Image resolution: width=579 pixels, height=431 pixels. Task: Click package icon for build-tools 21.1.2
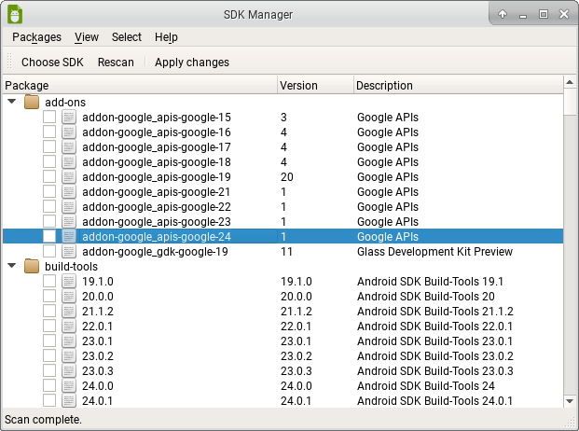click(x=69, y=311)
